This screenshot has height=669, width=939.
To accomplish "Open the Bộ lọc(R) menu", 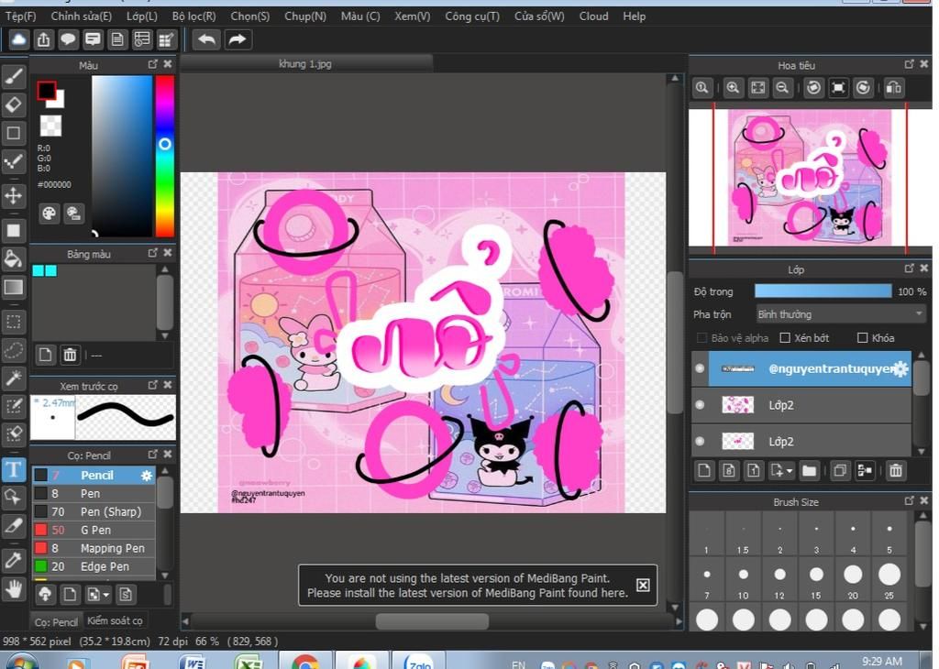I will (x=193, y=16).
